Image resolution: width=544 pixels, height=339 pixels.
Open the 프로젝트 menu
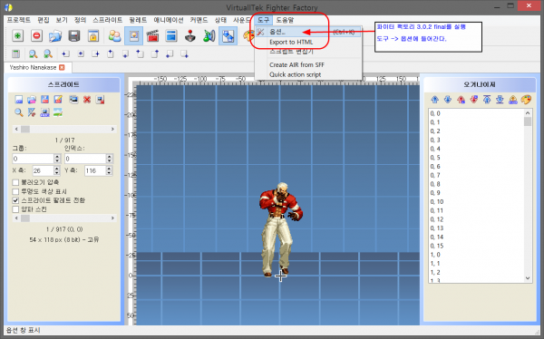(19, 20)
